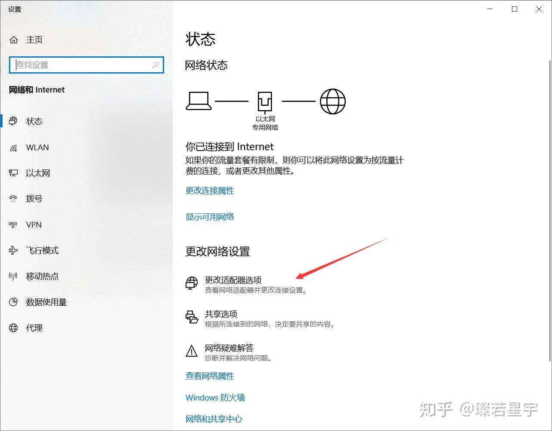Click the vertical scrollbar on the right
The image size is (552, 431).
549,211
